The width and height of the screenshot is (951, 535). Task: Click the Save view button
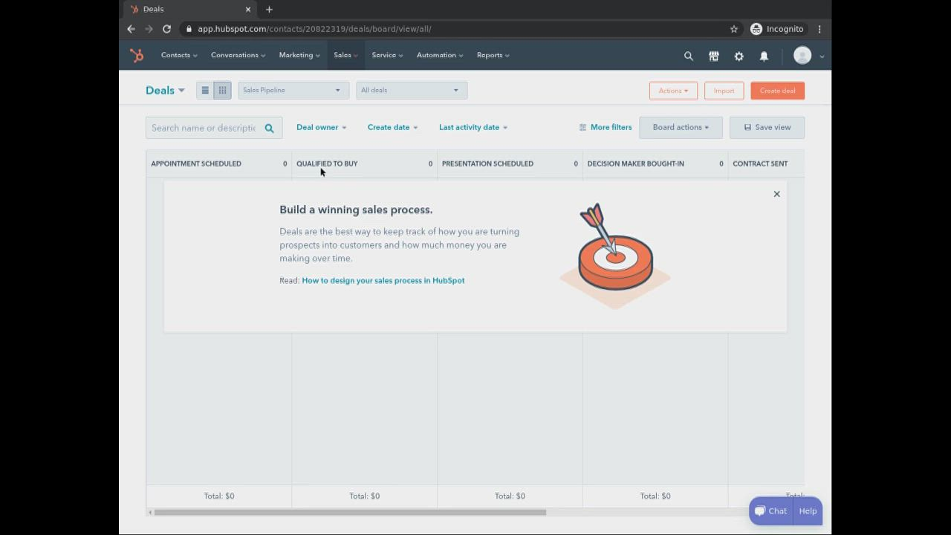click(x=767, y=127)
